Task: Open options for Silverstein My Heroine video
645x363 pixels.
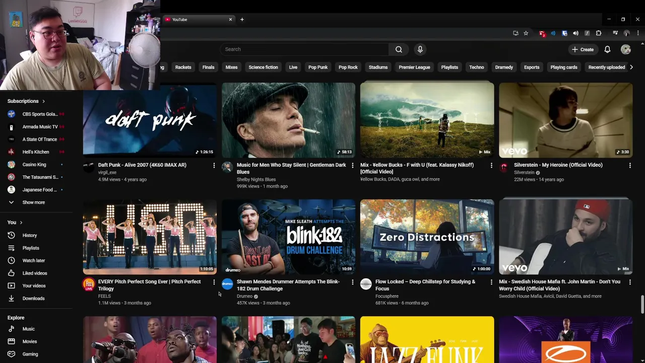Action: (x=630, y=165)
